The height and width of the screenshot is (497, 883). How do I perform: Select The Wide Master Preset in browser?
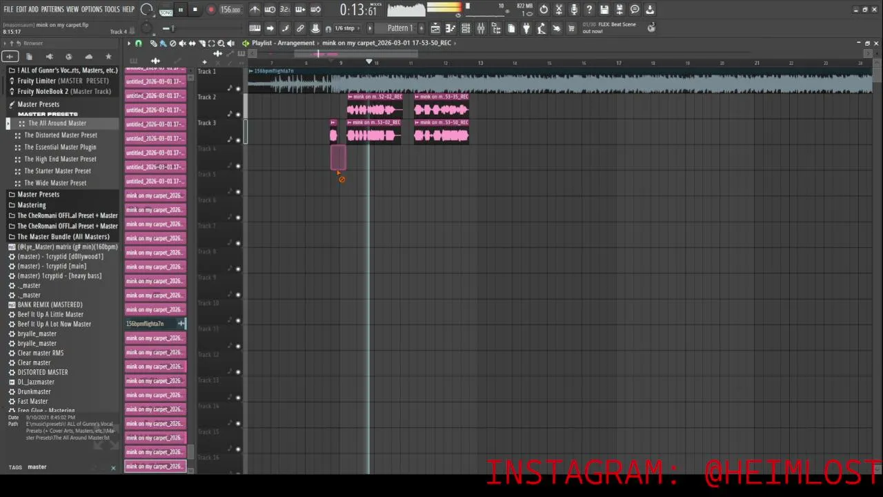(55, 183)
